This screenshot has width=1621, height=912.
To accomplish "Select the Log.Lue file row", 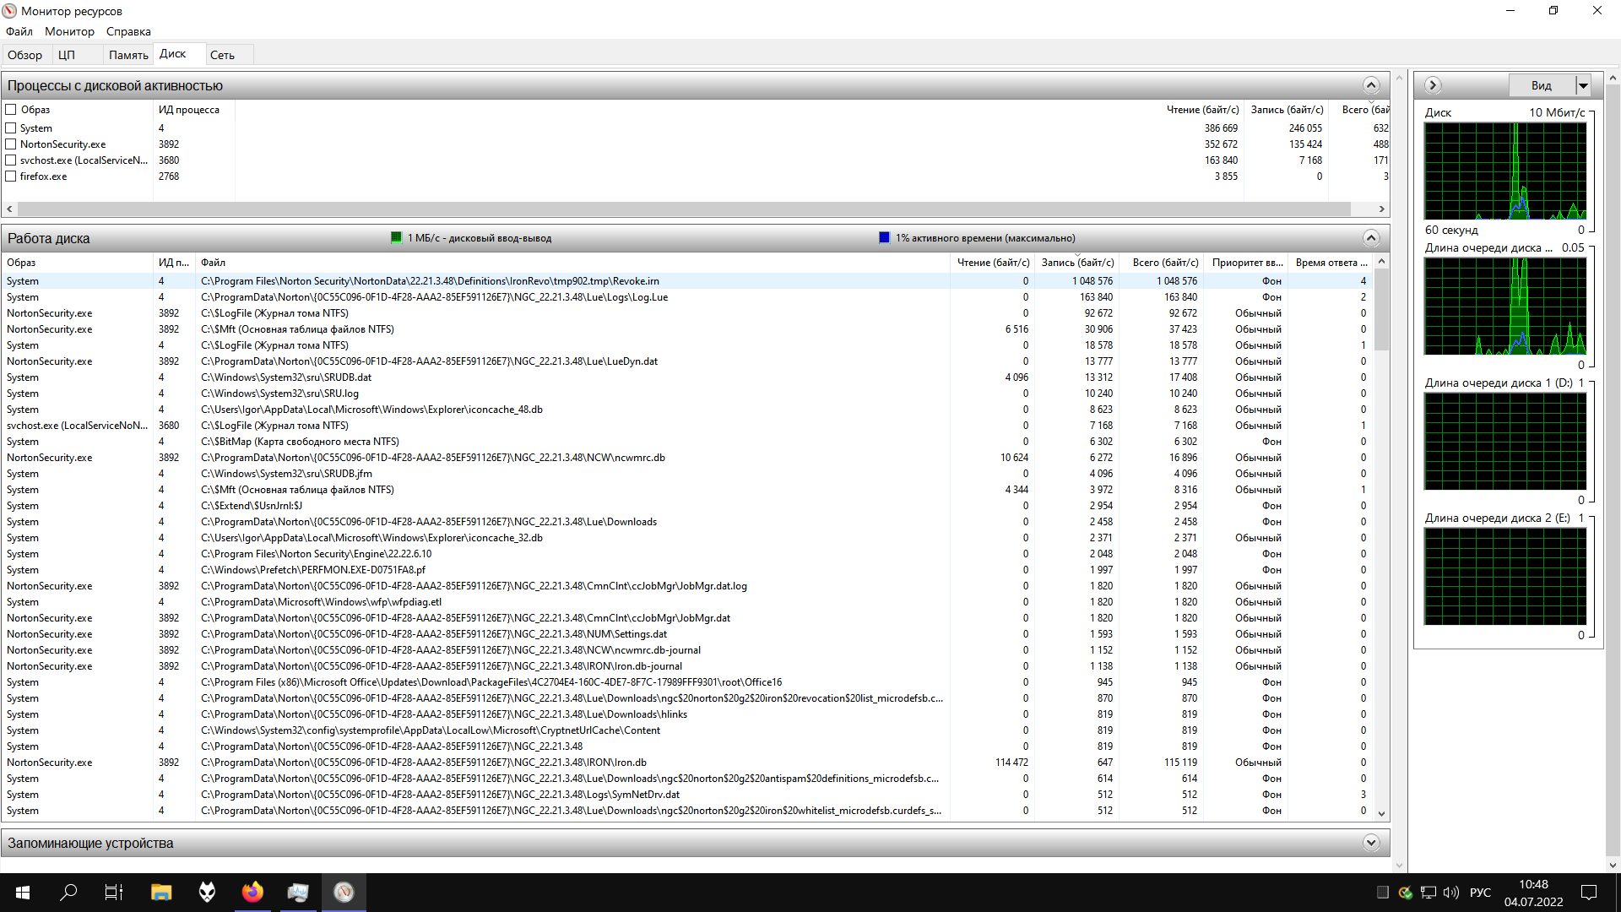I will (687, 297).
